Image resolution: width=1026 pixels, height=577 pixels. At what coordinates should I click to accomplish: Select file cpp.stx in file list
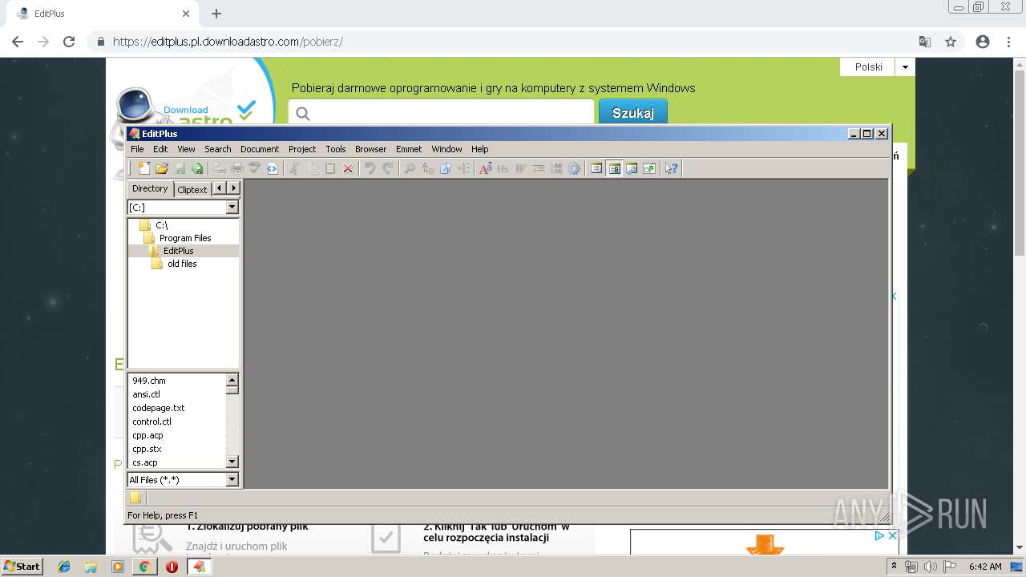(147, 449)
